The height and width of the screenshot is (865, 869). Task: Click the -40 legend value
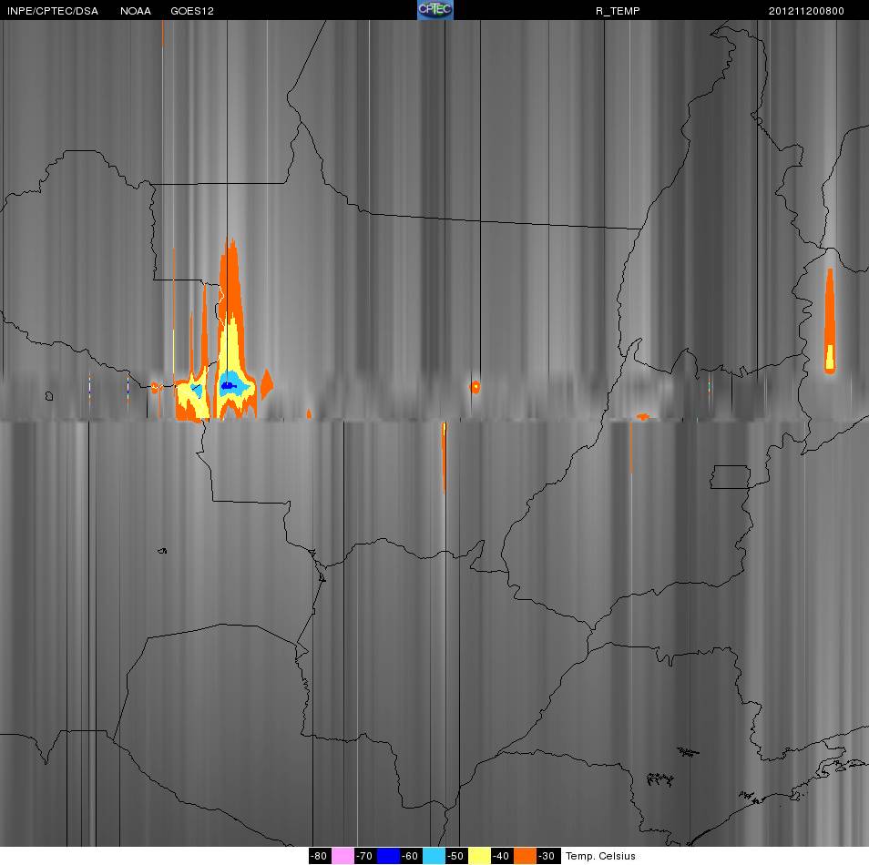pos(502,856)
